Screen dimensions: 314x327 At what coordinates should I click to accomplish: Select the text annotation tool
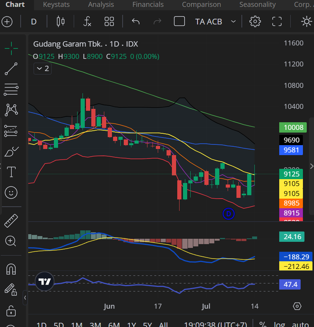pos(11,172)
